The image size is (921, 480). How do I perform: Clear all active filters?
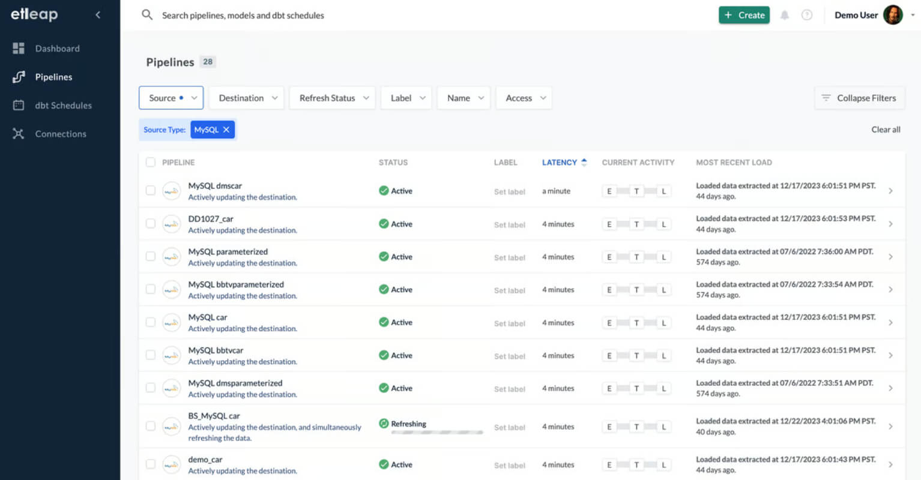point(886,130)
